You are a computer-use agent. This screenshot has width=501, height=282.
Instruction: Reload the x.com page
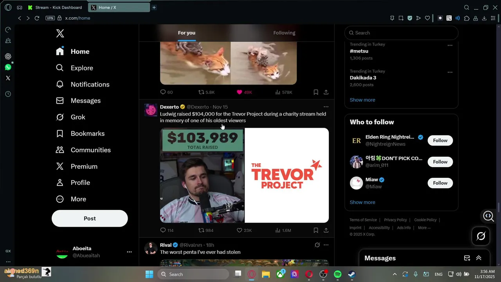pos(37,18)
